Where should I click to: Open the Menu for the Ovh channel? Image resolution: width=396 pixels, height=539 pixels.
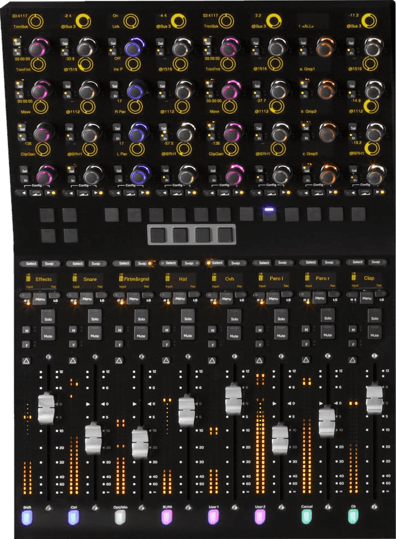226,300
